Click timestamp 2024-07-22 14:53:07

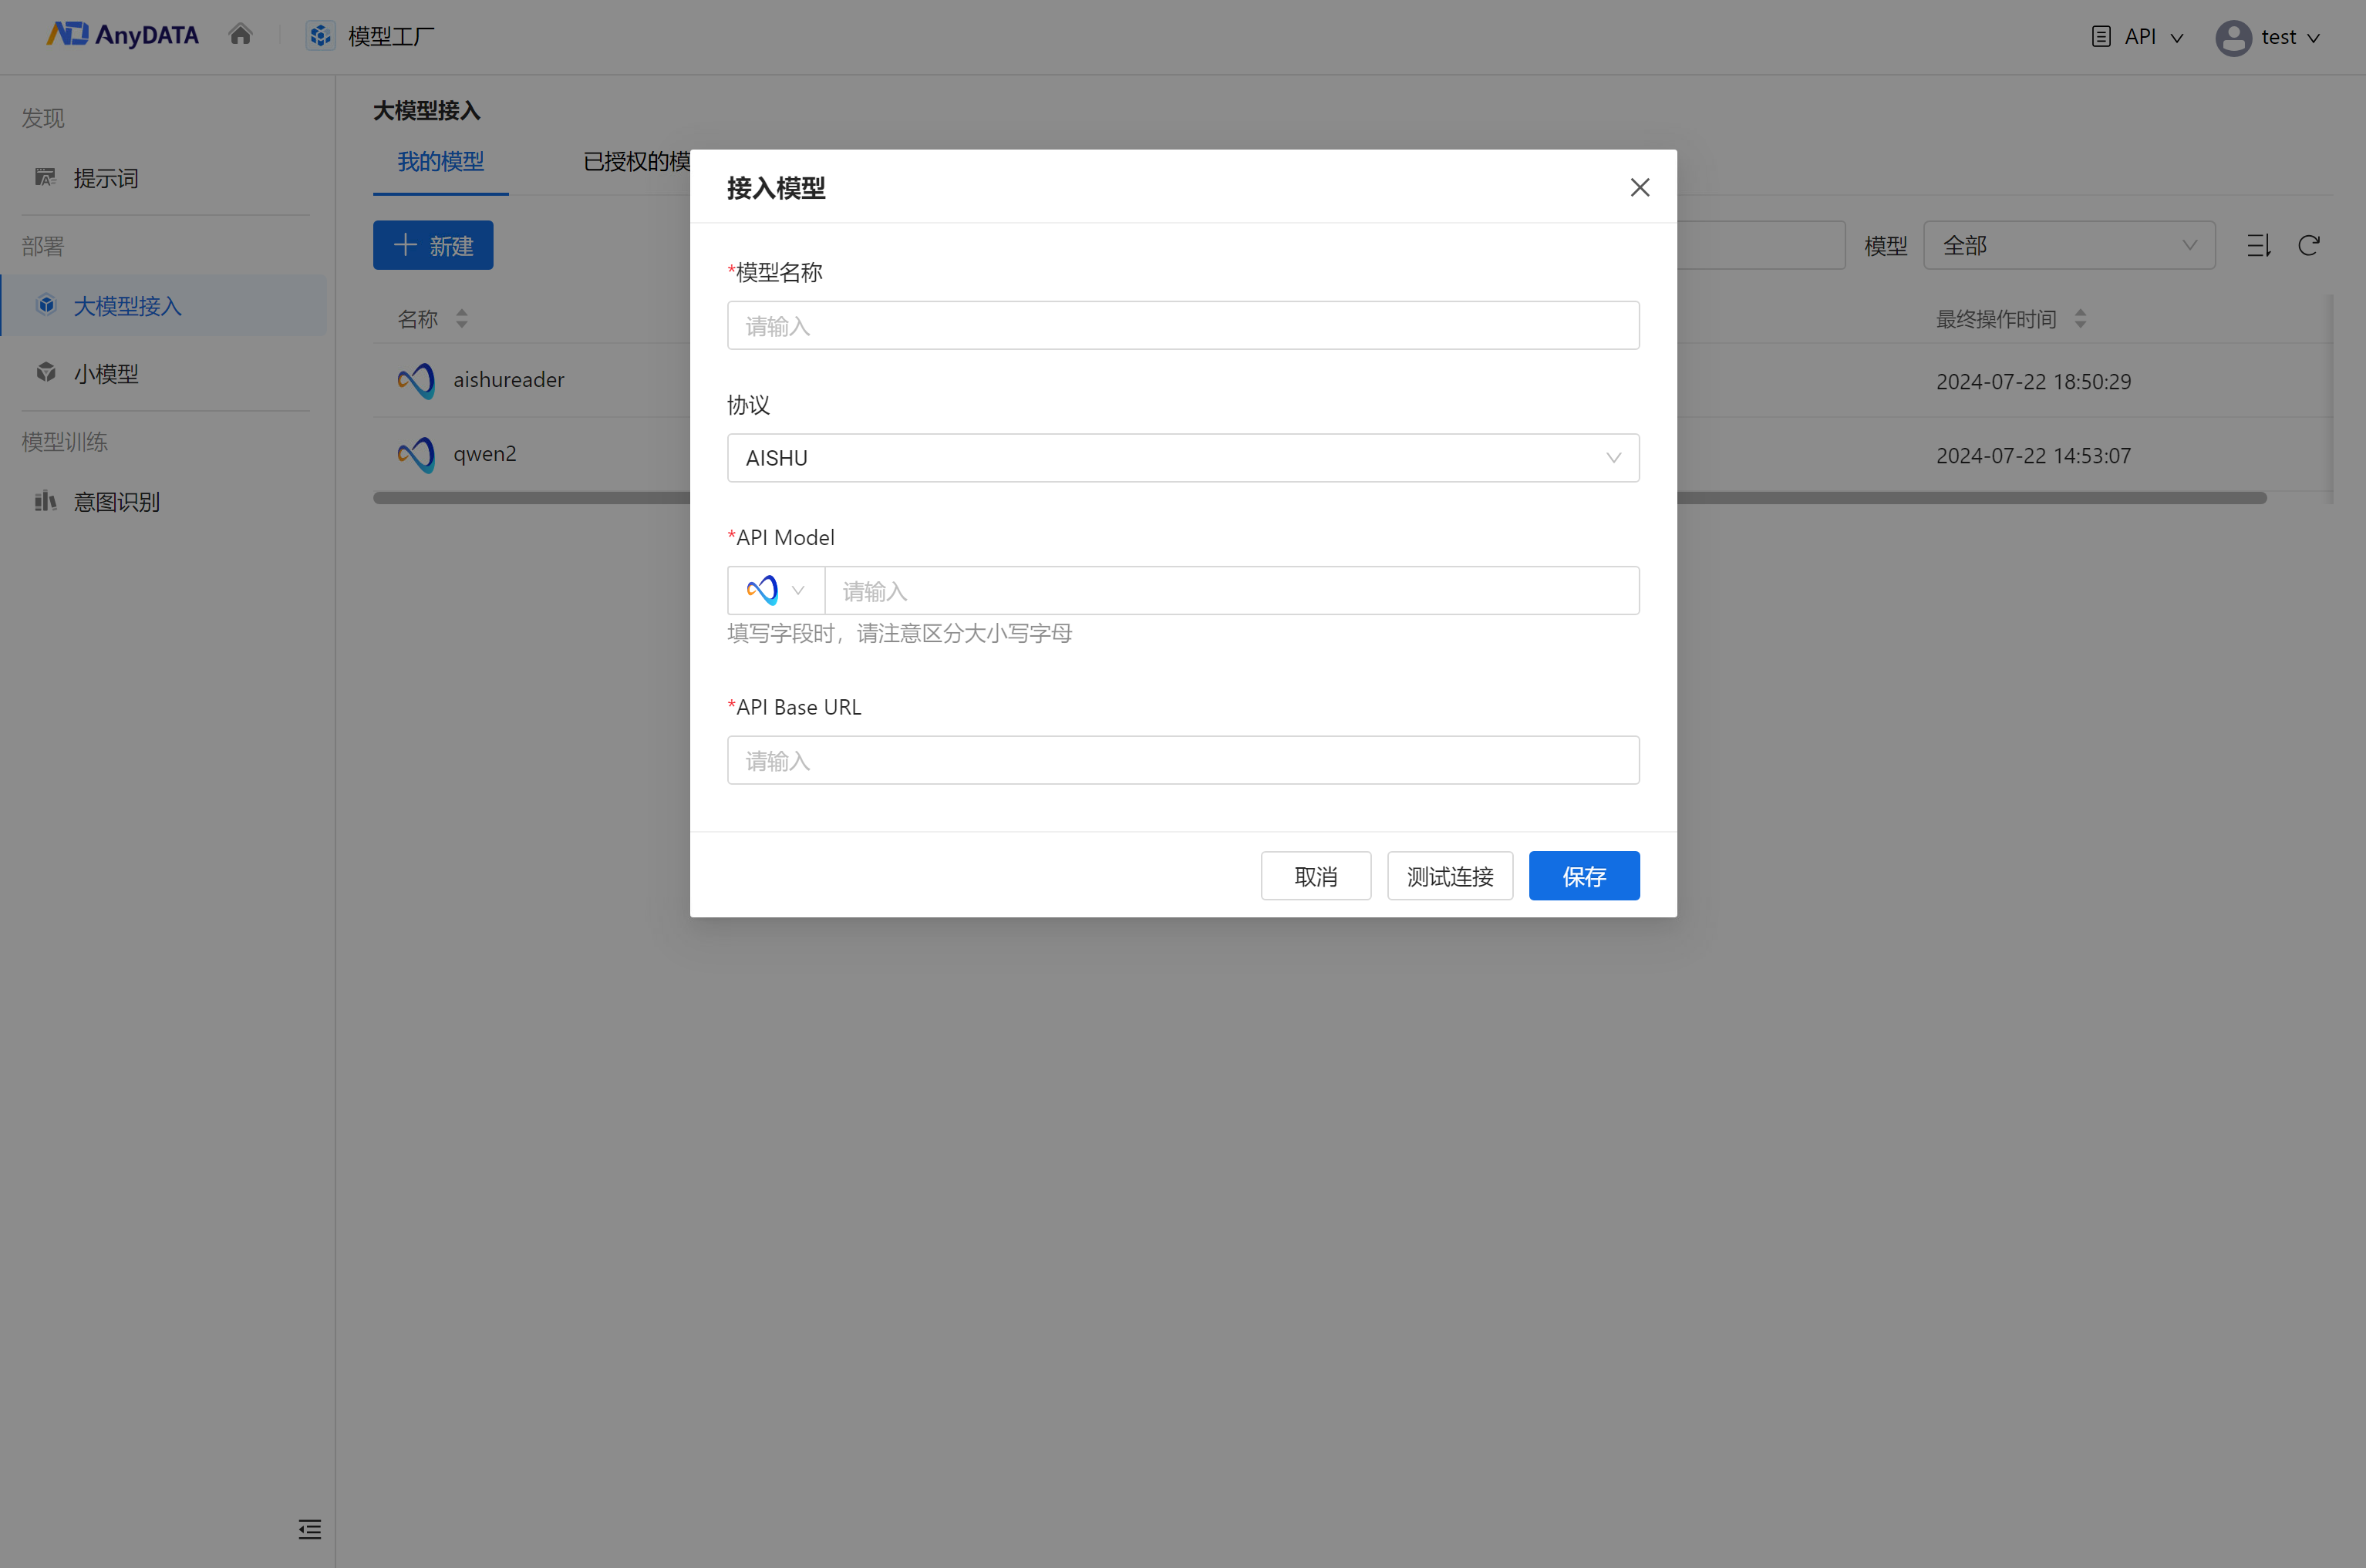click(2033, 455)
